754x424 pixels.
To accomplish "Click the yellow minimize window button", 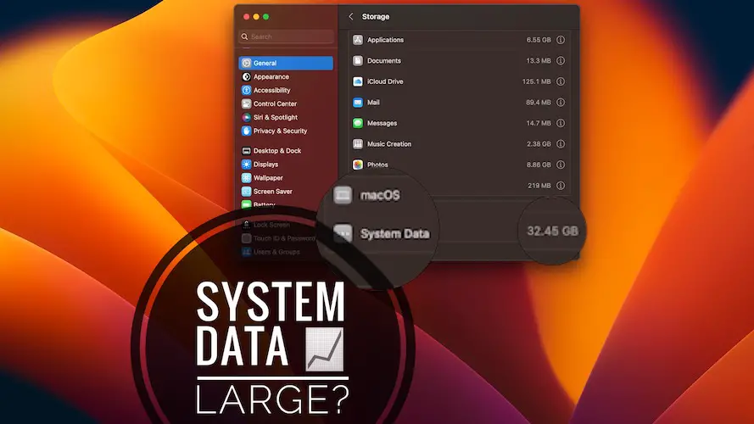I will pos(256,17).
